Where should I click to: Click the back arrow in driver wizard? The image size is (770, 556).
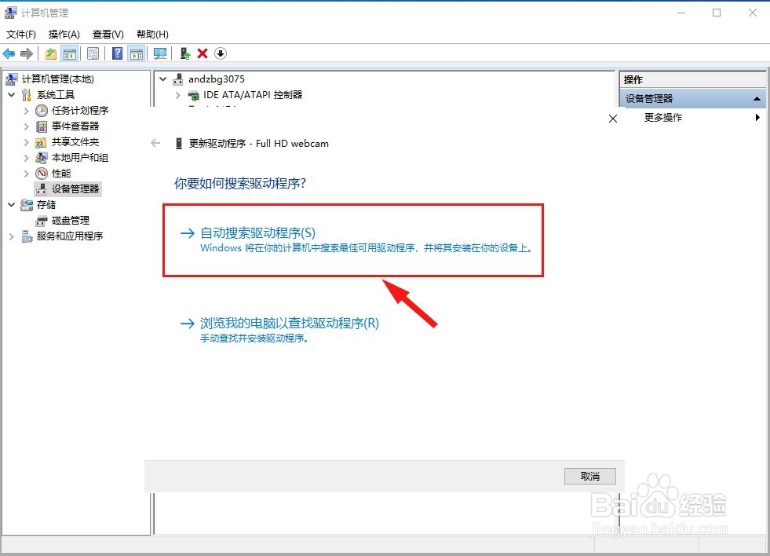coord(155,143)
